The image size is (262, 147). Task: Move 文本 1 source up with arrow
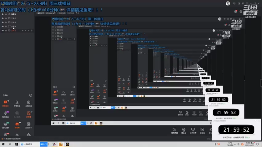pos(26,30)
